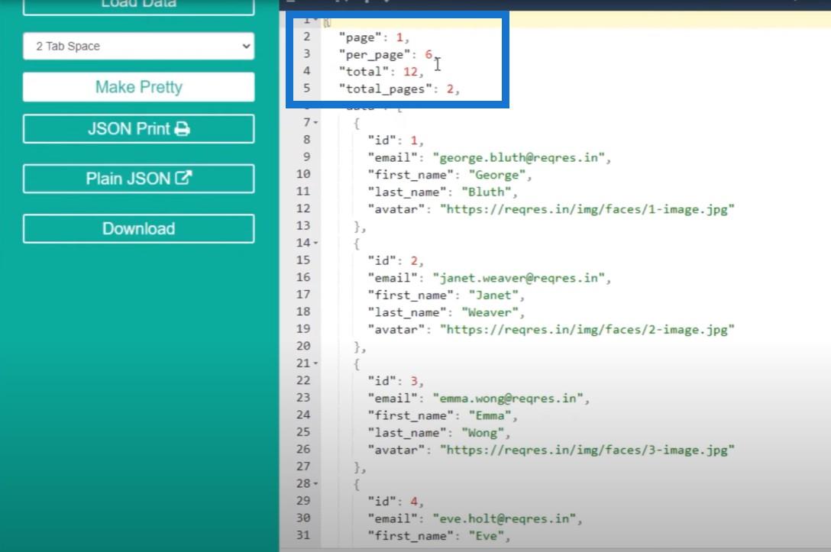Click the 1-image.jpg avatar URL
This screenshot has width=831, height=552.
[x=587, y=209]
